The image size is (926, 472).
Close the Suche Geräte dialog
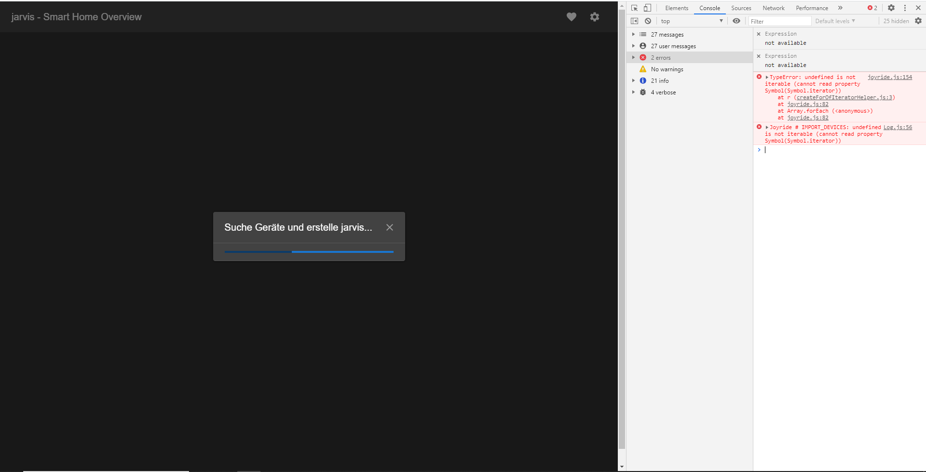point(390,227)
